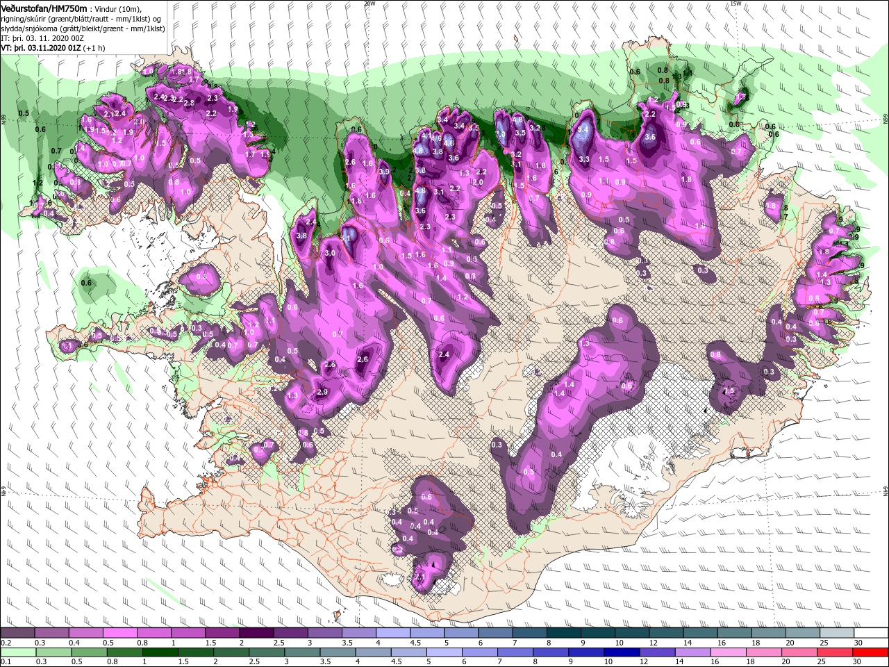Image resolution: width=889 pixels, height=667 pixels.
Task: Click the 'Veðurstofan/HM750m' title text
Action: click(x=44, y=8)
